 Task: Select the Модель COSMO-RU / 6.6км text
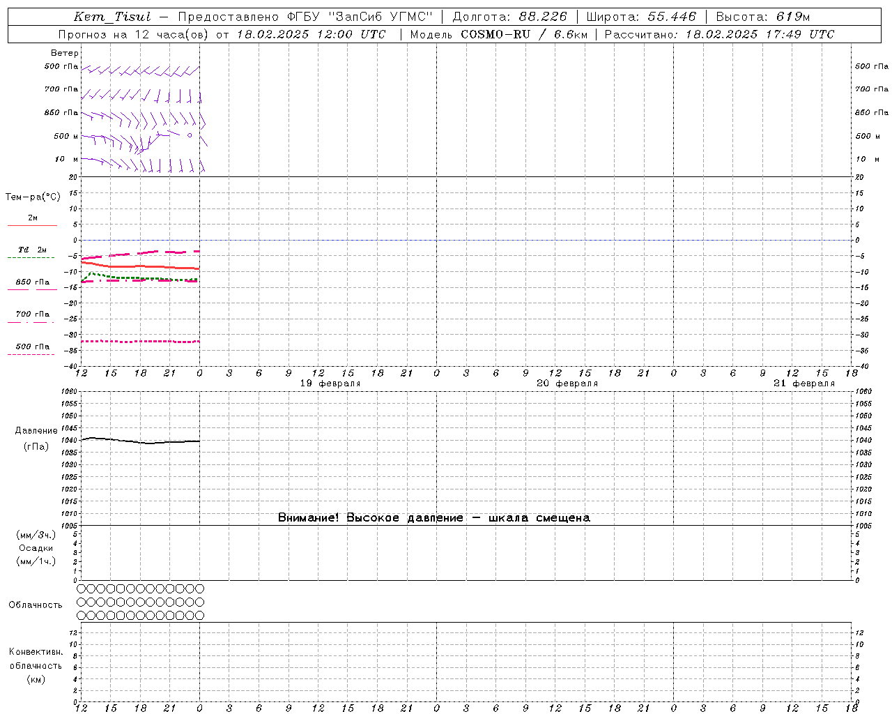tap(498, 34)
